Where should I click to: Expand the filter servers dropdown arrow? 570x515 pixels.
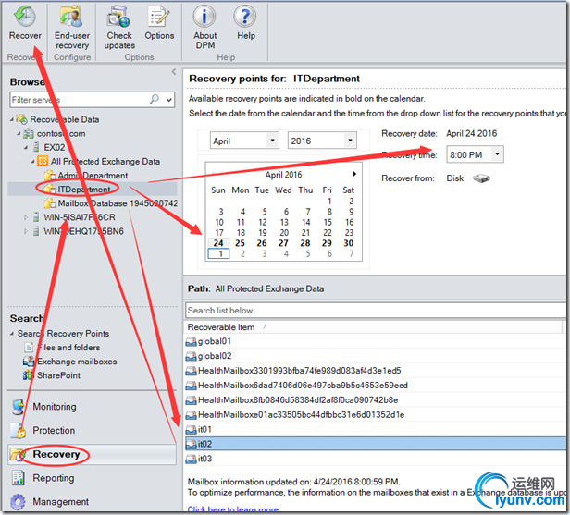pyautogui.click(x=169, y=99)
